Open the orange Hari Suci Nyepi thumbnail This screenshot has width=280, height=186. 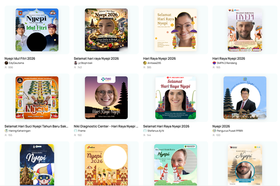(37, 98)
